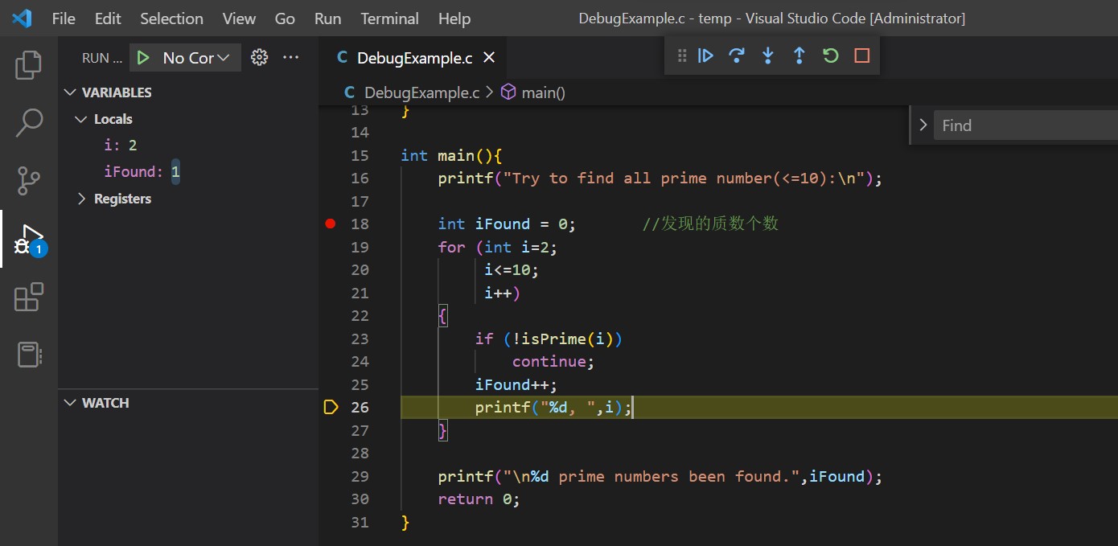1118x546 pixels.
Task: Click line number 22 in the gutter
Action: point(360,316)
